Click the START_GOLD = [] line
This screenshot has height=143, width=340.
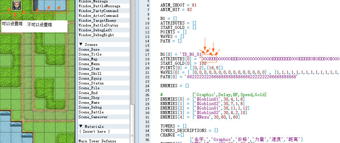pos(178,28)
